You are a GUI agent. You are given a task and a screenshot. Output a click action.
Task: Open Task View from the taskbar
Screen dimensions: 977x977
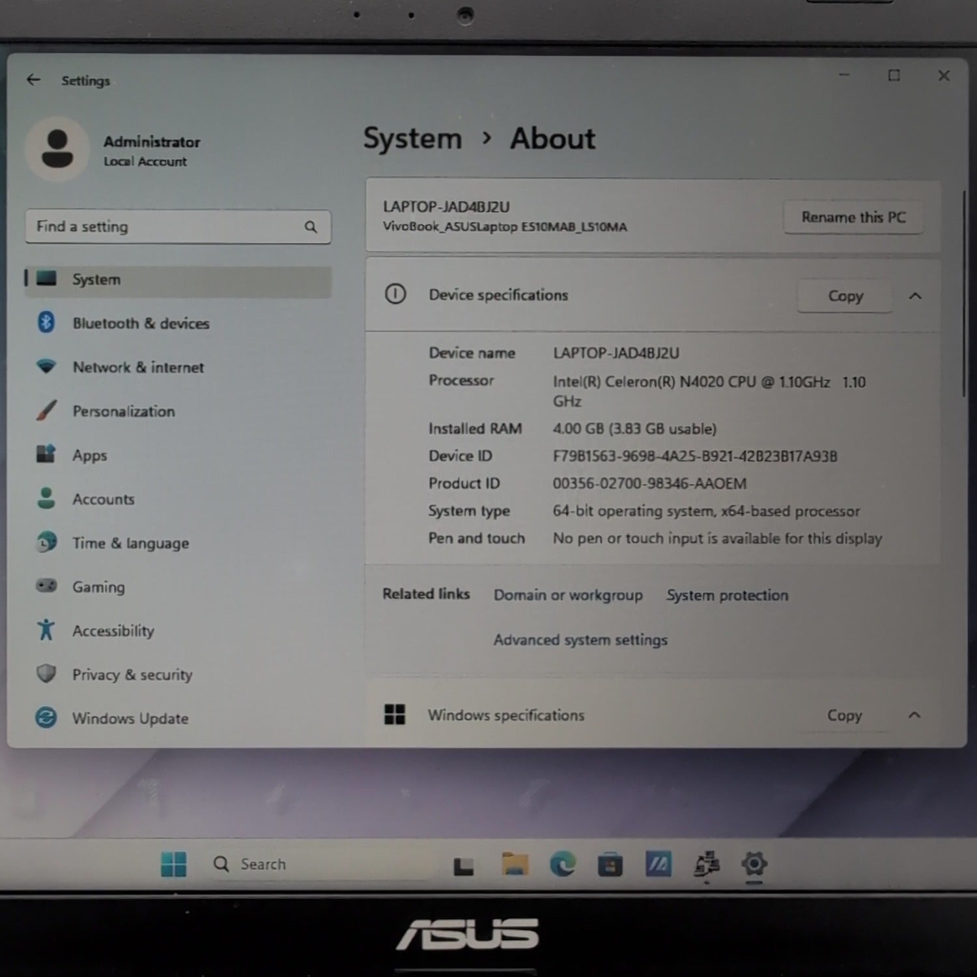pyautogui.click(x=463, y=866)
